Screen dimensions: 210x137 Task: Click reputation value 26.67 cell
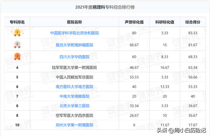tap(134, 115)
